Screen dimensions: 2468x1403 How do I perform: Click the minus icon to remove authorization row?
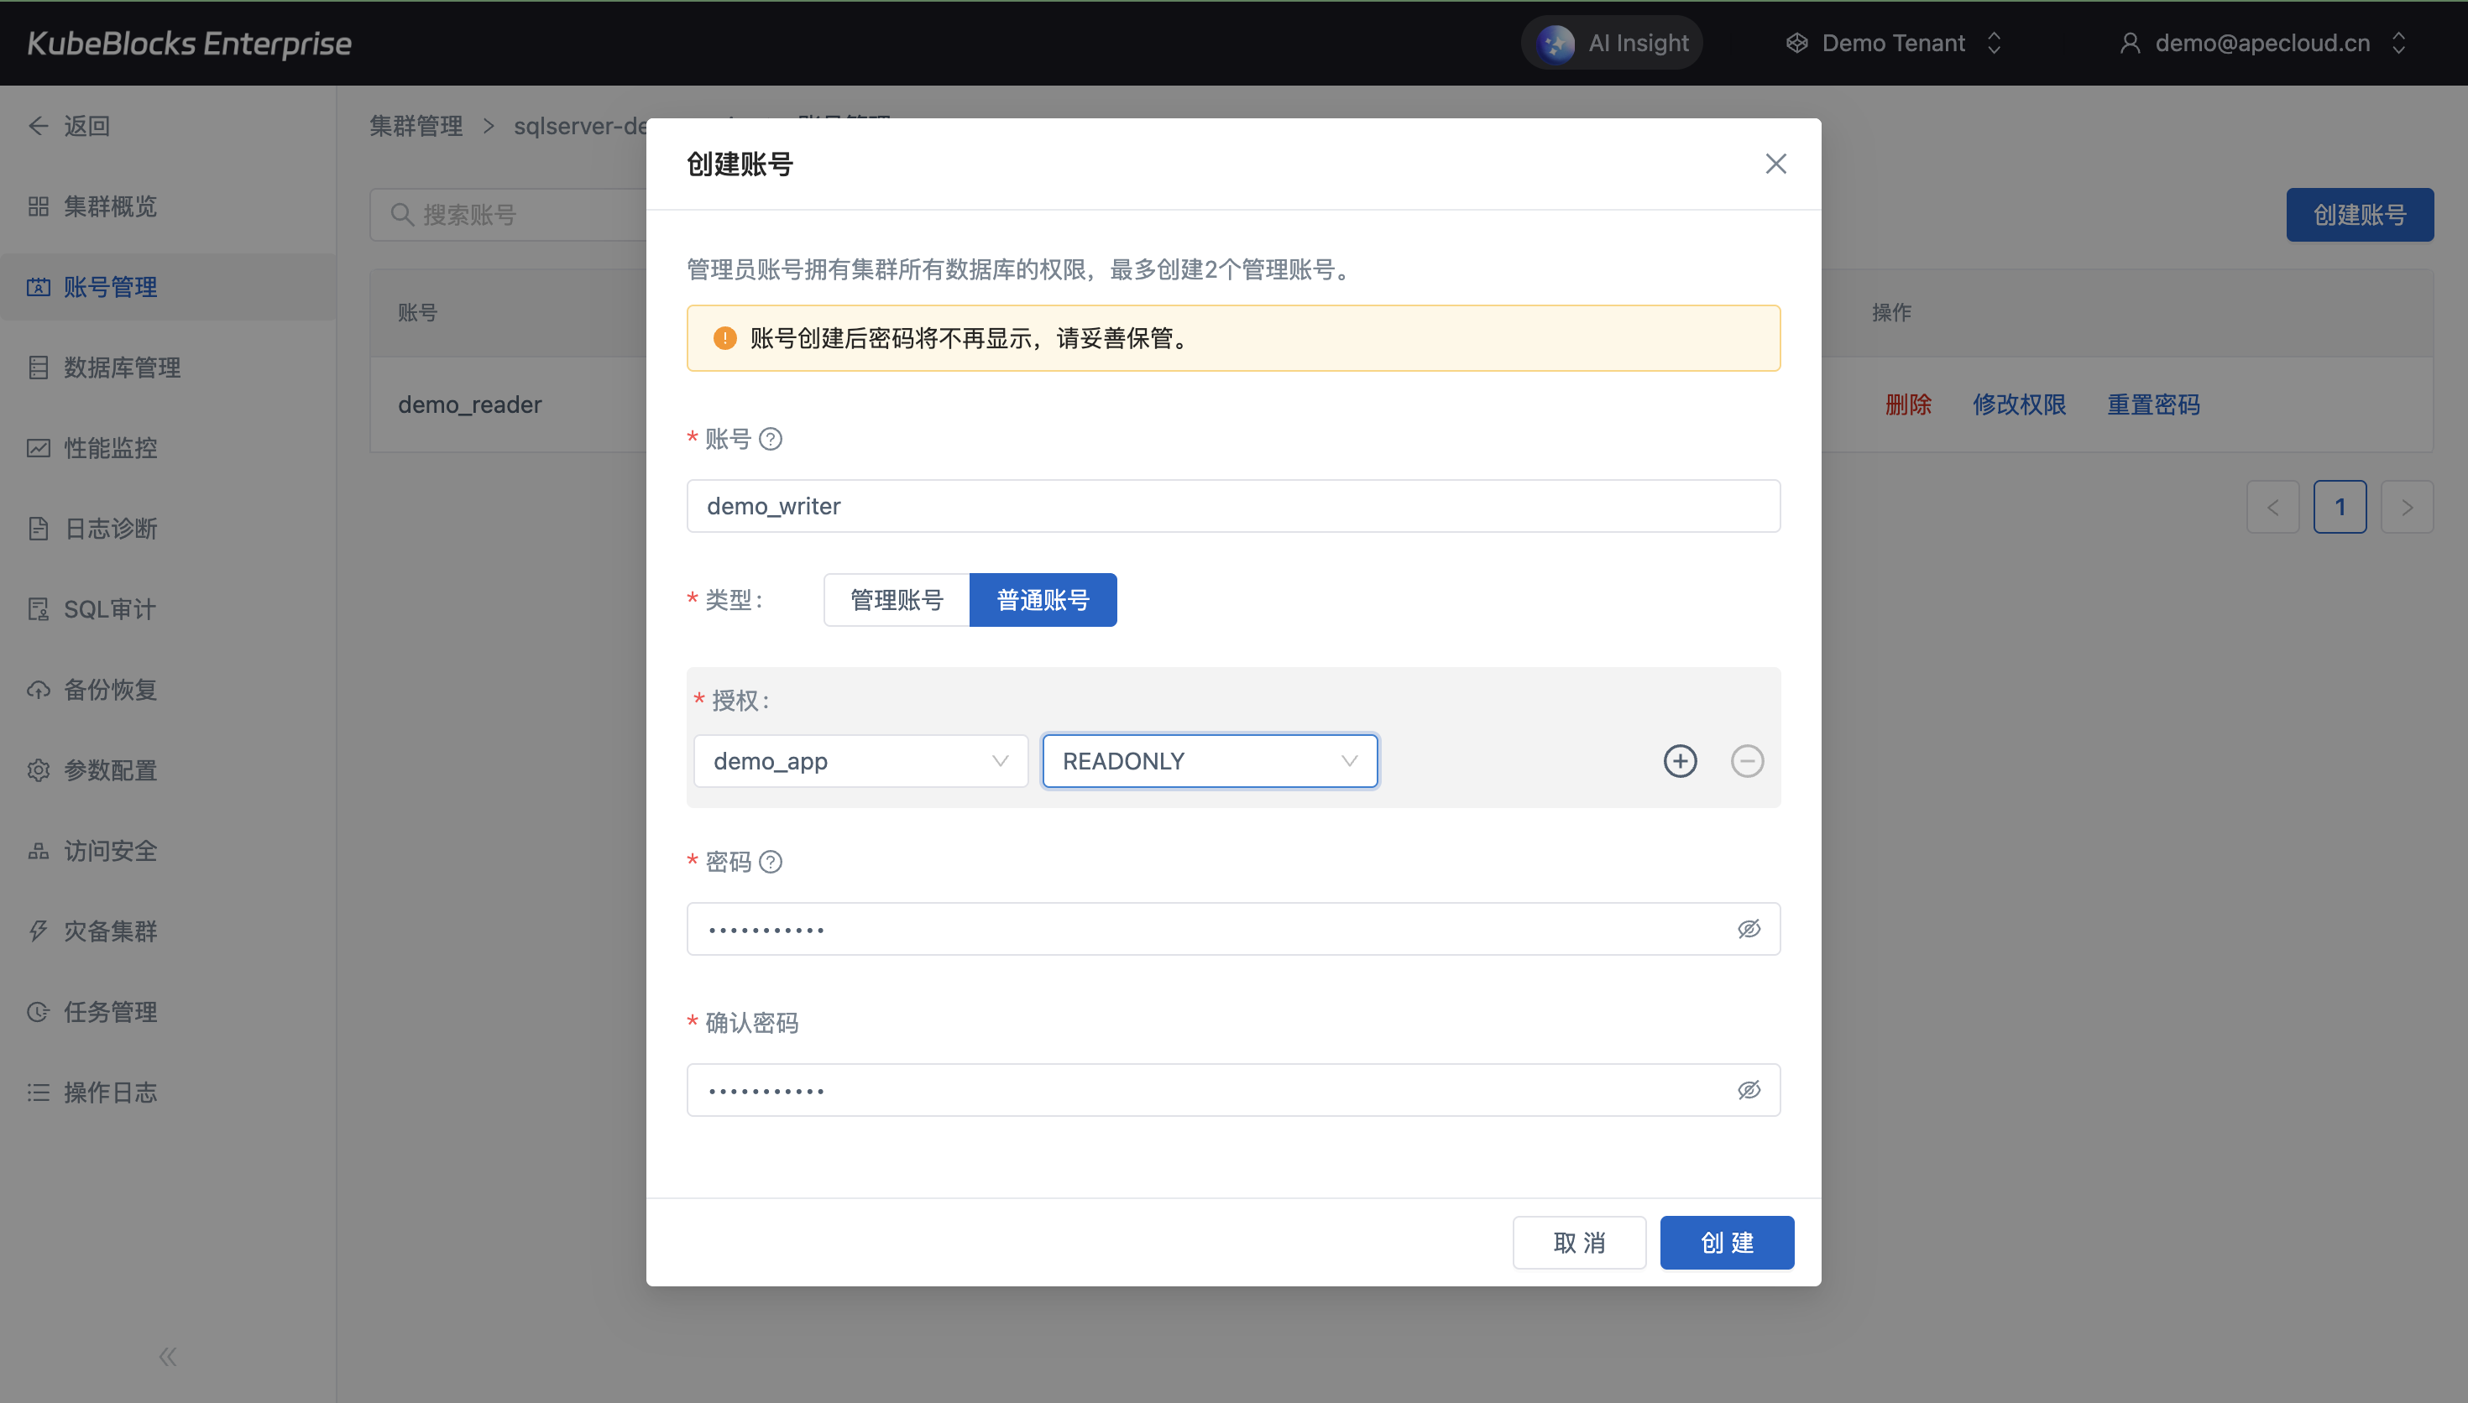coord(1746,761)
